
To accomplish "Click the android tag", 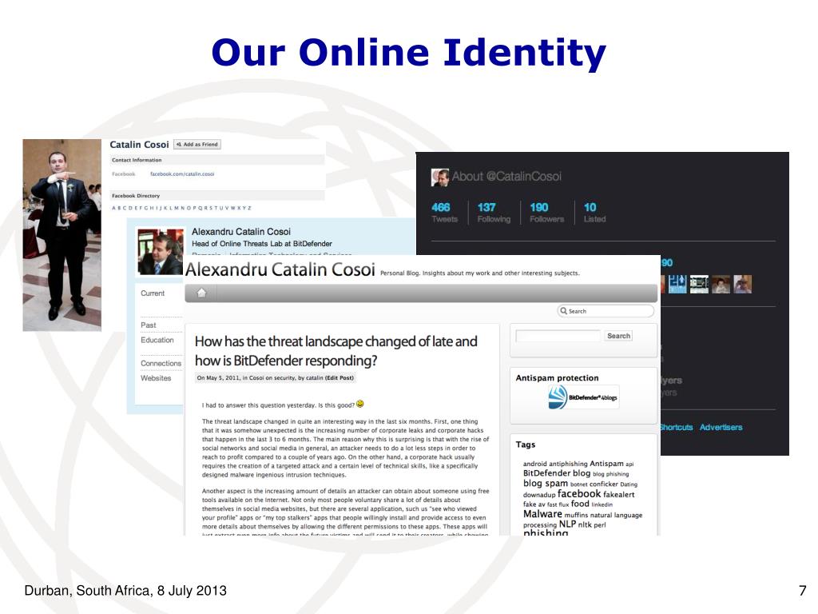I will (x=534, y=464).
